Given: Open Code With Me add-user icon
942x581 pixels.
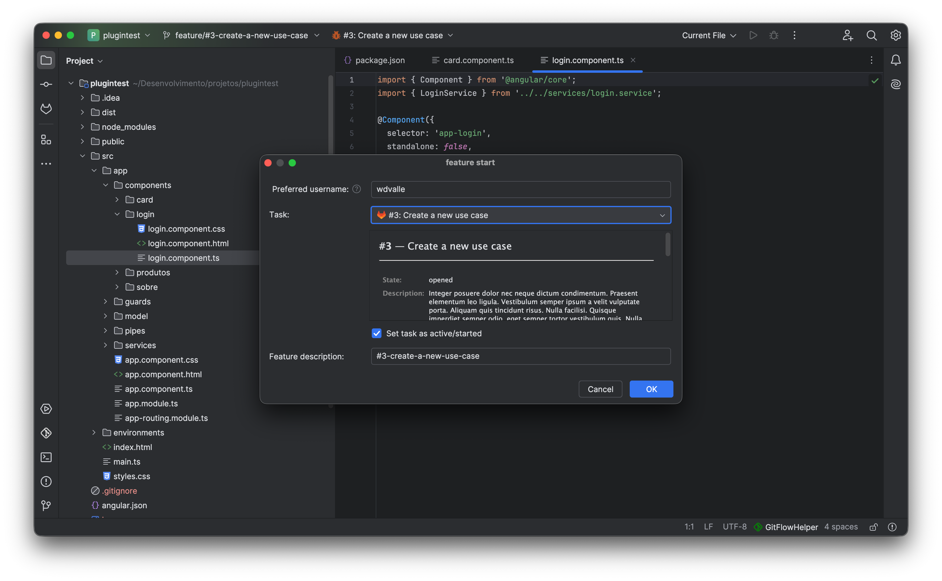Looking at the screenshot, I should tap(847, 35).
